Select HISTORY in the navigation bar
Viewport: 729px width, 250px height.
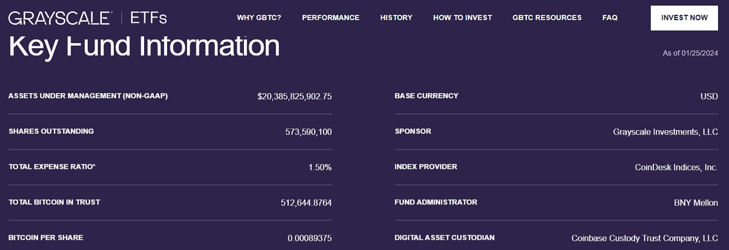pyautogui.click(x=396, y=17)
